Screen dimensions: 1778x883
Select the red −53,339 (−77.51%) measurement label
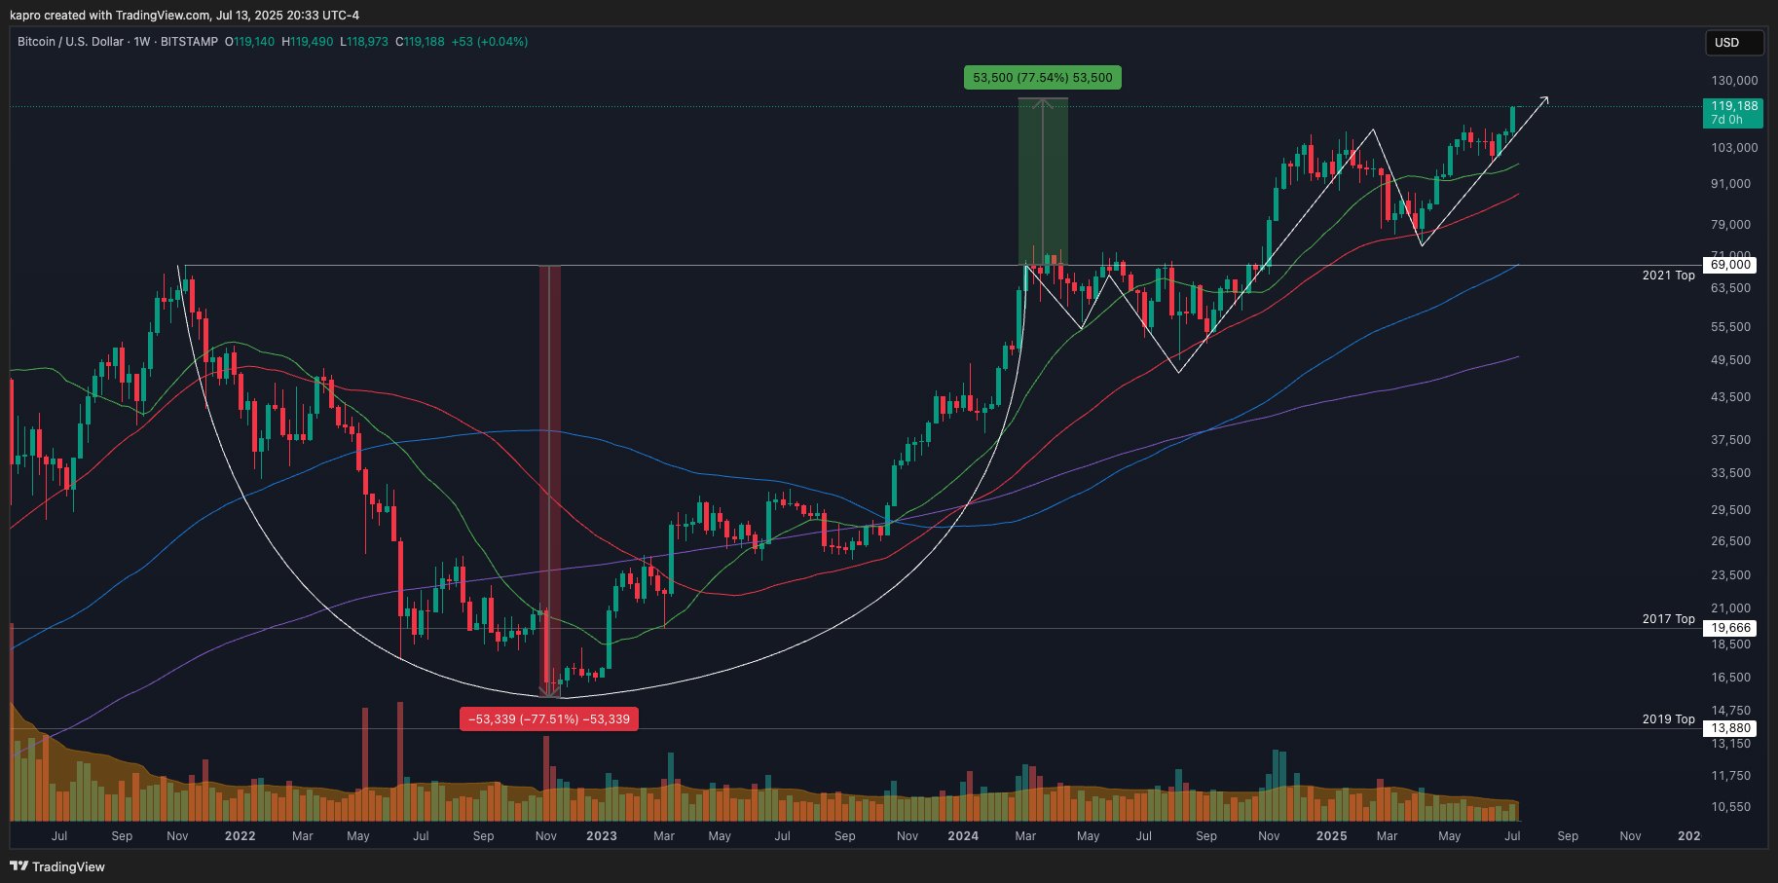(549, 719)
